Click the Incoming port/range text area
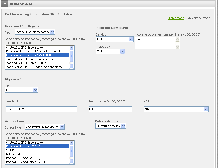 tap(155, 43)
